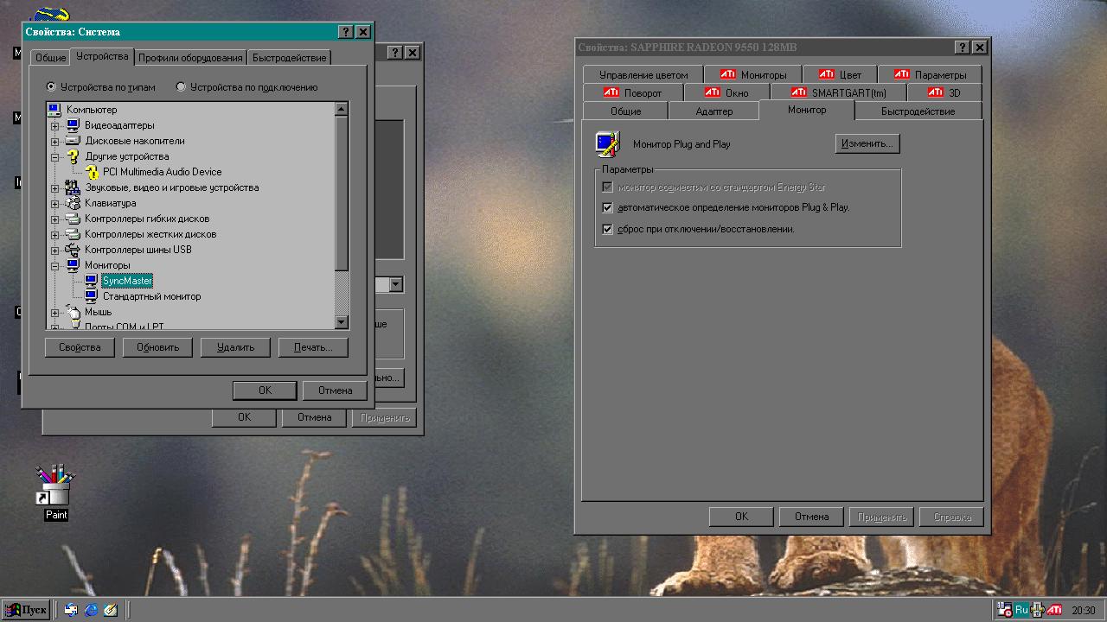This screenshot has height=622, width=1107.
Task: Click the Изменить... button for the monitor
Action: click(867, 143)
